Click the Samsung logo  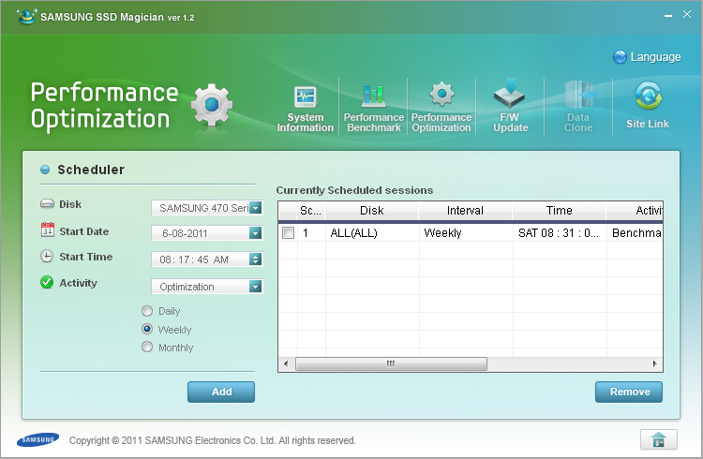(x=38, y=439)
